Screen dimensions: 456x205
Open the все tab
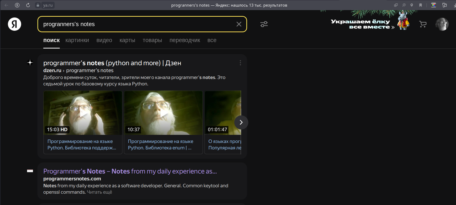[212, 40]
